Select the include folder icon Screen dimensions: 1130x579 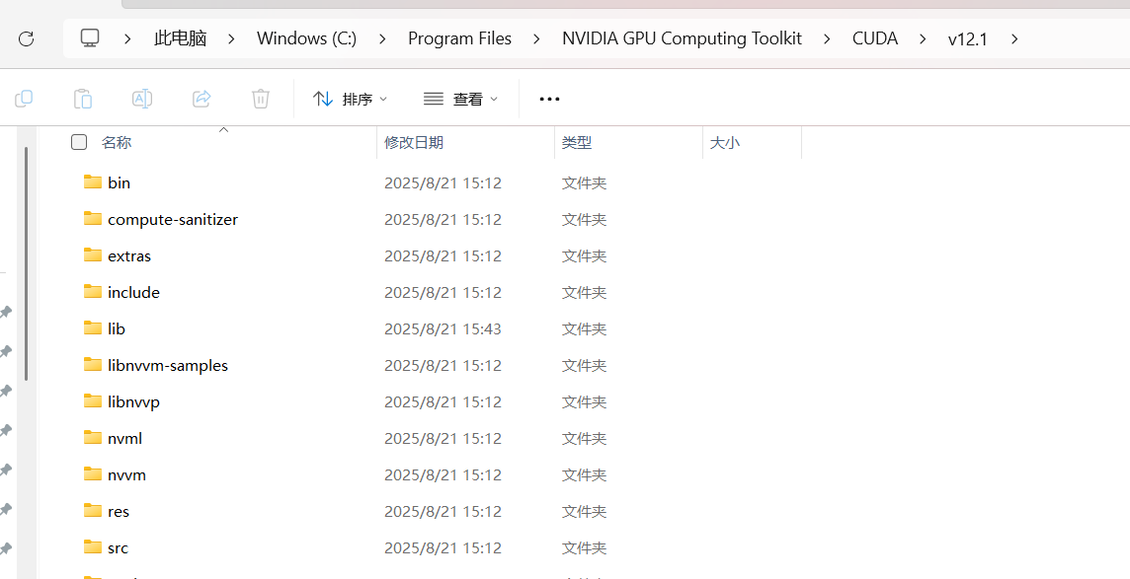pos(92,291)
